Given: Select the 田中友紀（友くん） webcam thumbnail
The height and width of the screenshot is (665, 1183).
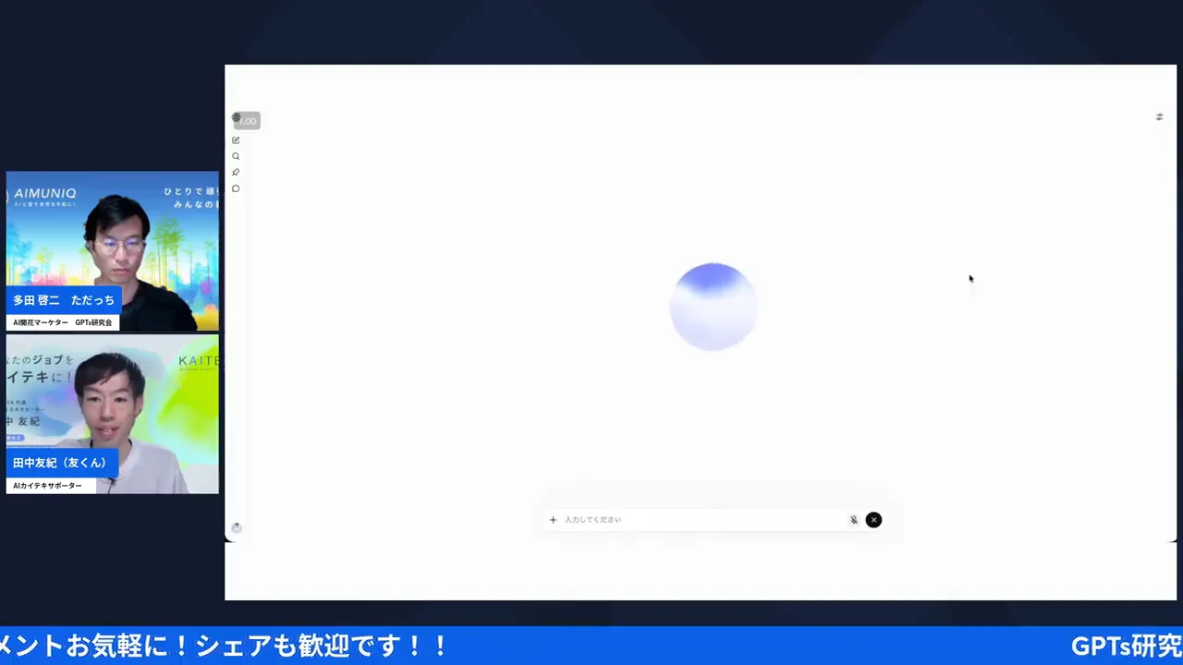Looking at the screenshot, I should 113,414.
